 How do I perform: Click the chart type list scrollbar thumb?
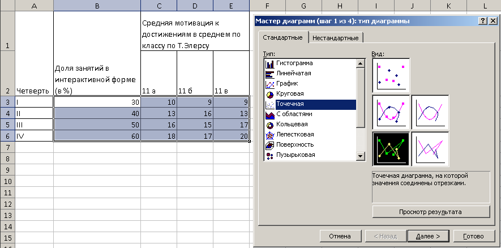tap(361, 97)
